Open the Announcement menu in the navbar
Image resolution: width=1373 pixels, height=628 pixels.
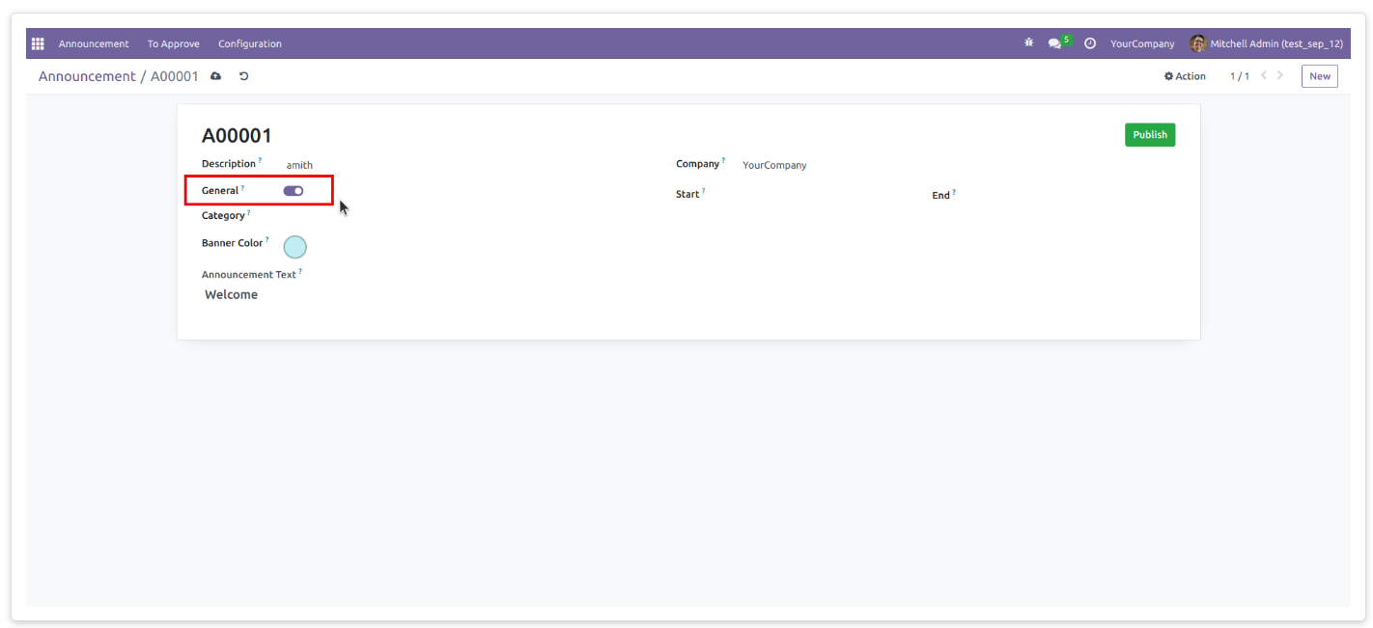click(x=94, y=43)
